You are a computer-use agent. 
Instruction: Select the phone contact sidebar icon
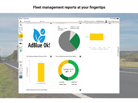(21, 32)
